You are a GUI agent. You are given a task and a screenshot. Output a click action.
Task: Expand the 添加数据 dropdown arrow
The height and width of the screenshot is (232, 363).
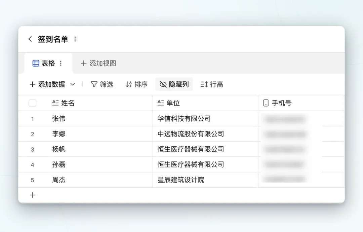[x=73, y=84]
